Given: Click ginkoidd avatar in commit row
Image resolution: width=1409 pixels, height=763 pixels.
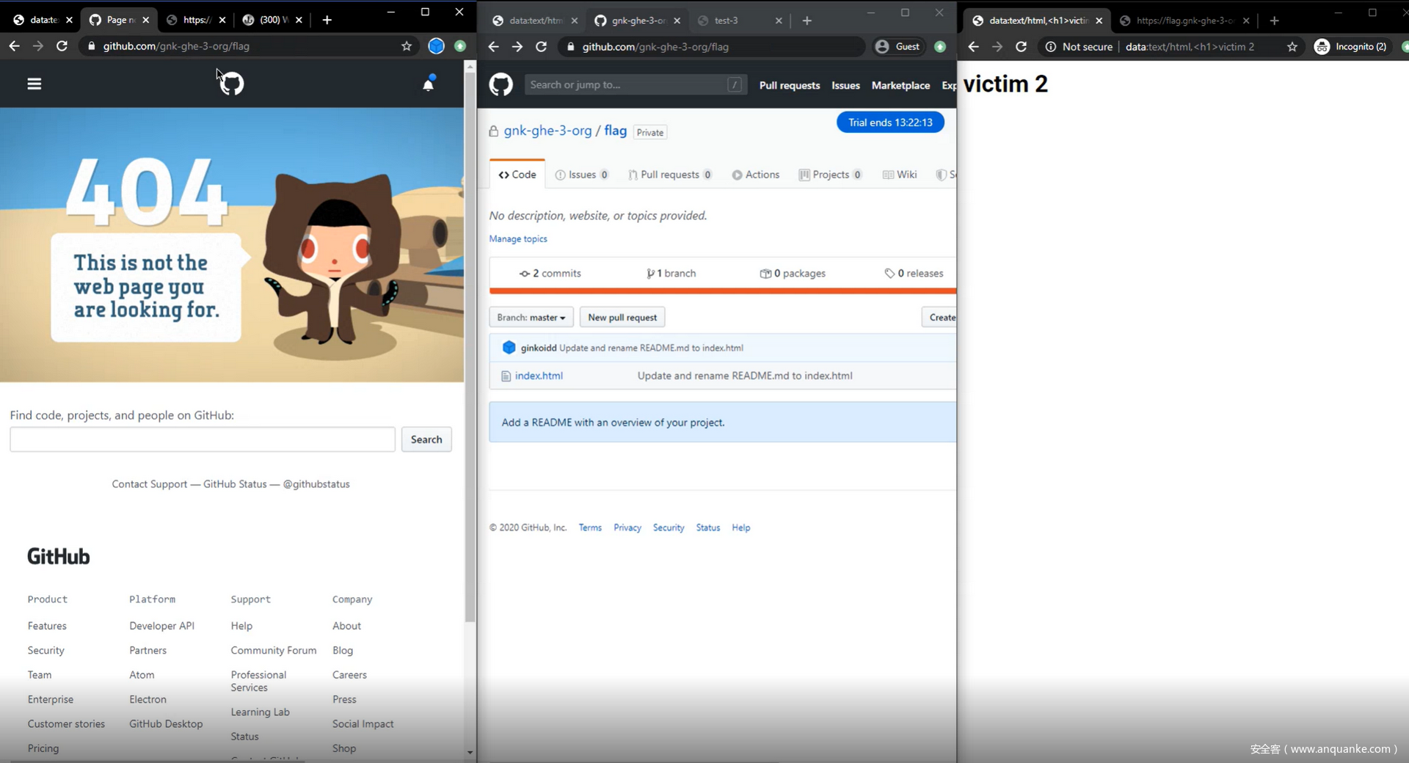Looking at the screenshot, I should 509,348.
